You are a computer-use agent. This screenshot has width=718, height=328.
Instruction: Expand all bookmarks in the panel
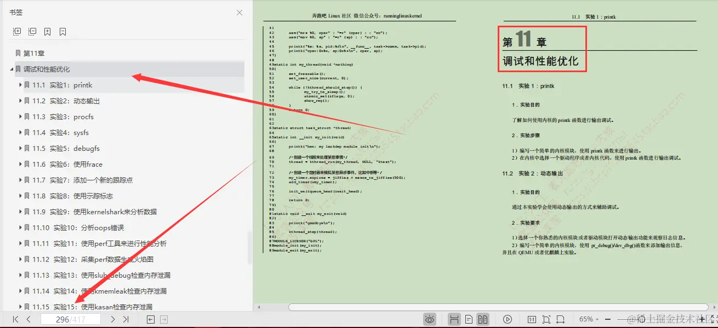pos(17,32)
